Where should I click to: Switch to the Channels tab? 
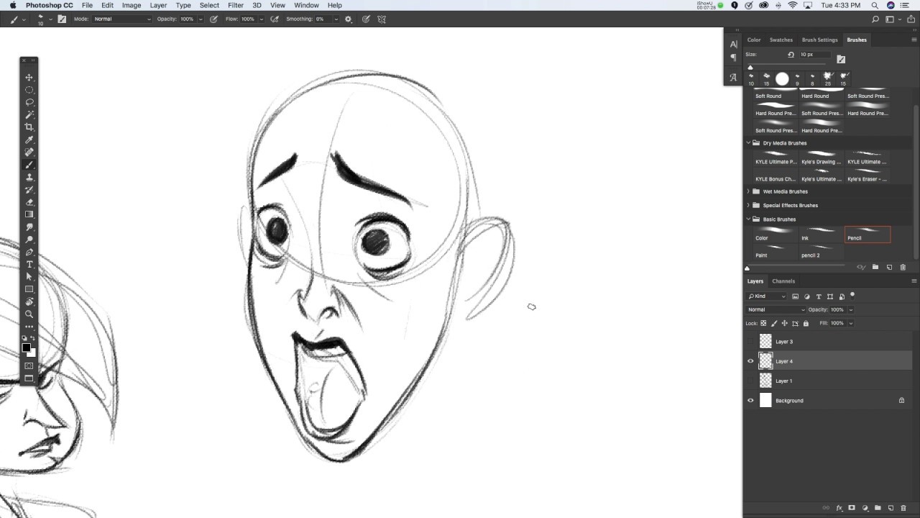[783, 281]
